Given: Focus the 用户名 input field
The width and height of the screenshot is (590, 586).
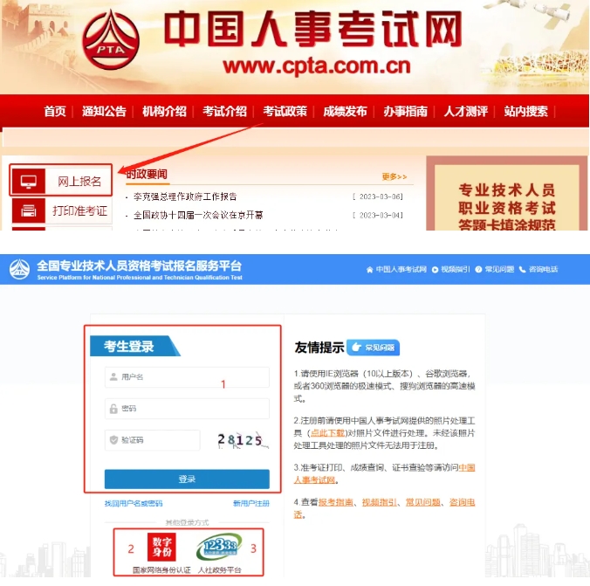Looking at the screenshot, I should click(x=187, y=377).
